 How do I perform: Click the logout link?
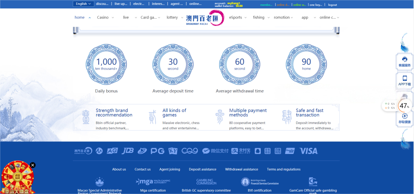[332, 5]
